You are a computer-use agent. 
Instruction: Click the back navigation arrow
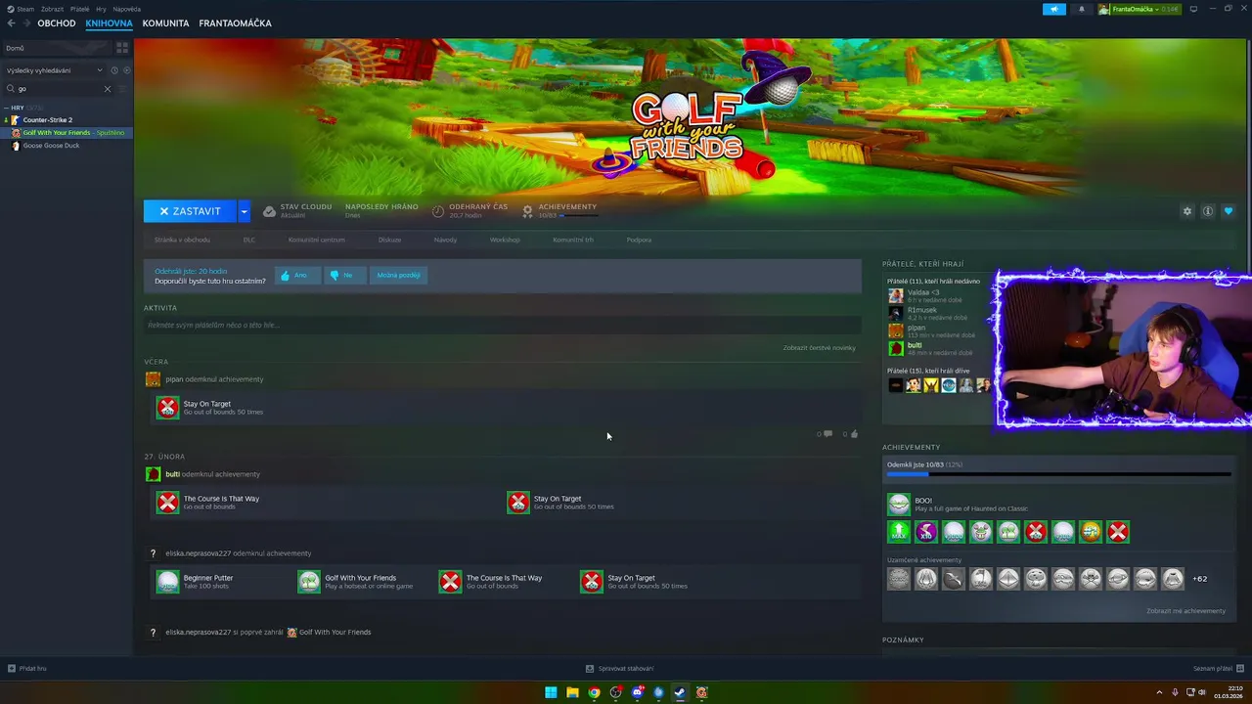[11, 23]
